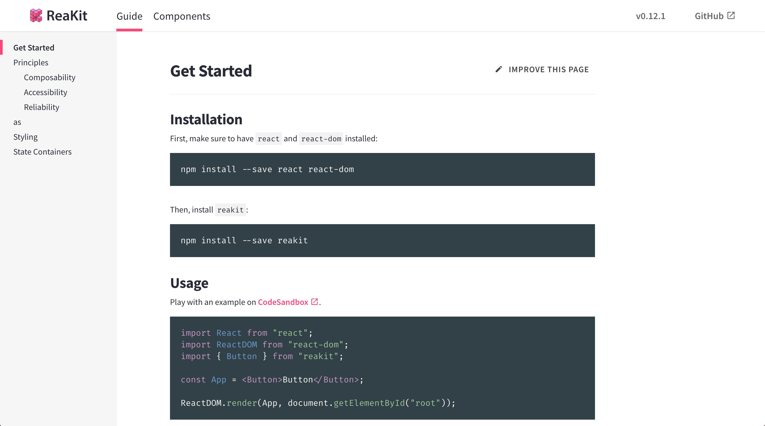Switch to the Components tab
This screenshot has height=426, width=765.
[x=182, y=16]
